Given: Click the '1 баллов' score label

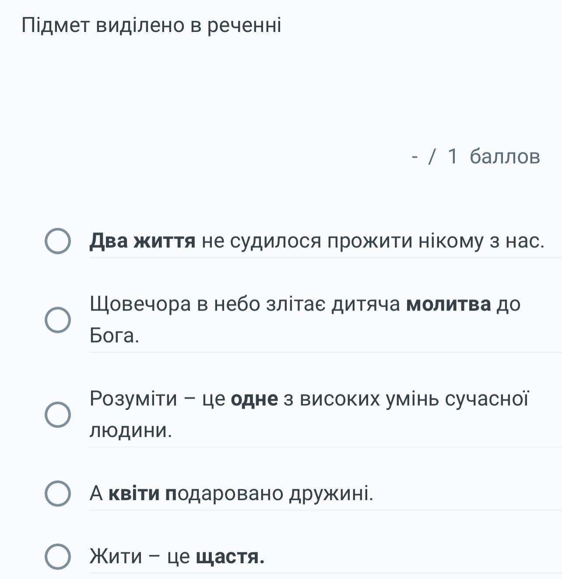Looking at the screenshot, I should point(494,156).
